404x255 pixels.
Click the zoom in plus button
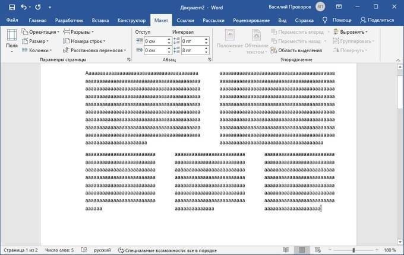(377, 250)
